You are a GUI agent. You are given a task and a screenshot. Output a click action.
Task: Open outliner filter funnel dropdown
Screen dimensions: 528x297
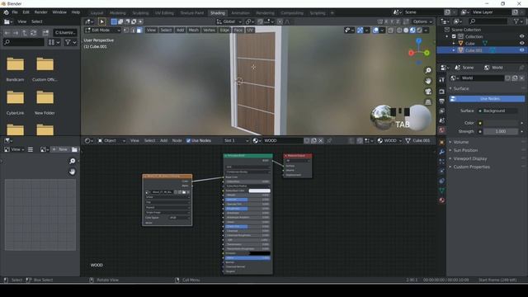click(x=518, y=21)
